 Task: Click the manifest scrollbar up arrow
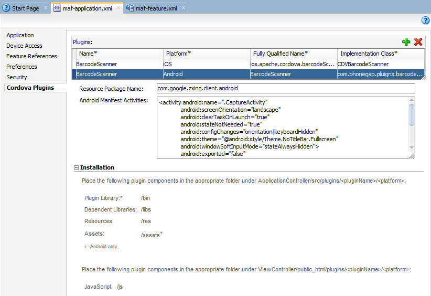[412, 100]
